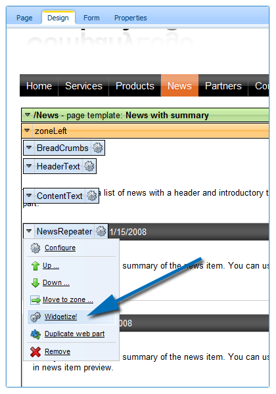Viewport: 276px width, 394px height.
Task: Click the News with summary template title
Action: [x=167, y=115]
